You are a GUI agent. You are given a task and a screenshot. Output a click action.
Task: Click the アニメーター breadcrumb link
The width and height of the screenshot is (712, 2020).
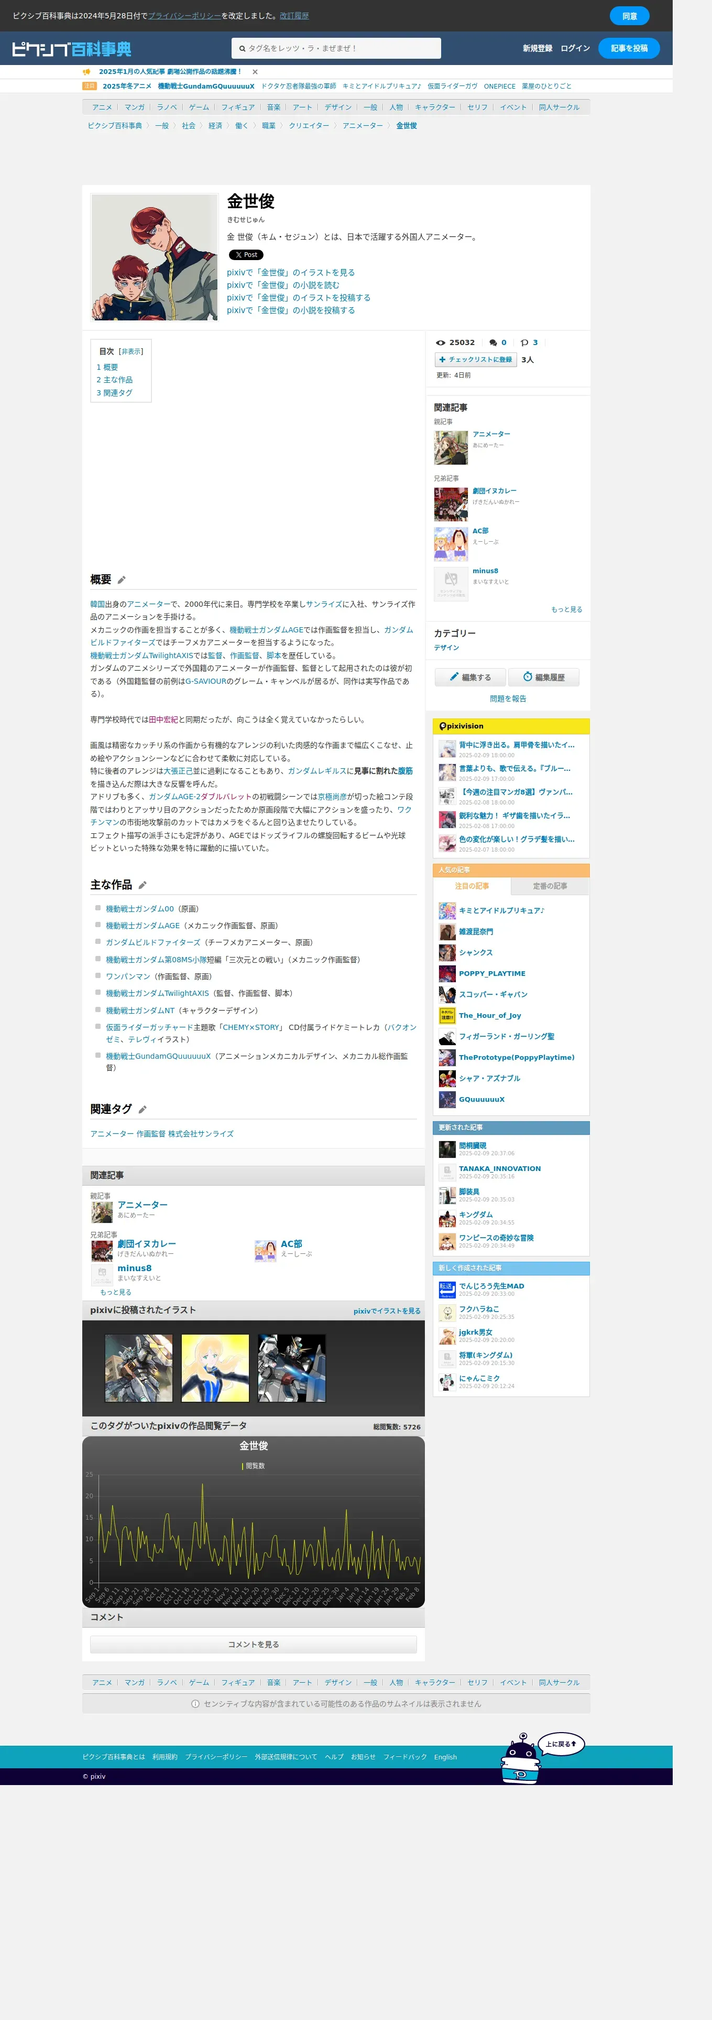point(362,125)
